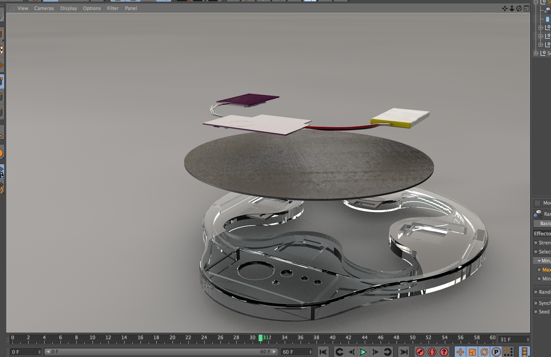Image resolution: width=551 pixels, height=357 pixels.
Task: Expand the bottom Sc object tree node
Action: click(x=536, y=53)
